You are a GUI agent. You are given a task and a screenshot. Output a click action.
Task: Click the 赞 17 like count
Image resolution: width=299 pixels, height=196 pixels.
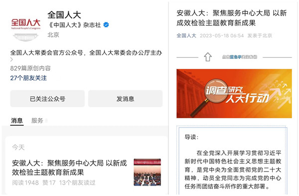coord(49,183)
